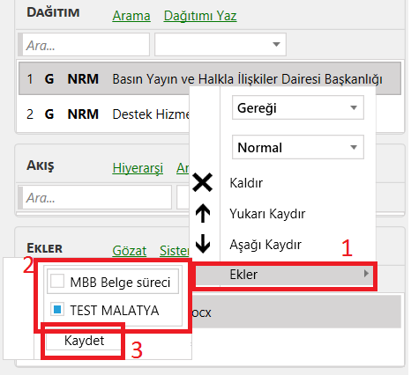411x375 pixels.
Task: Click the X icon beside Kaldır
Action: 203,182
